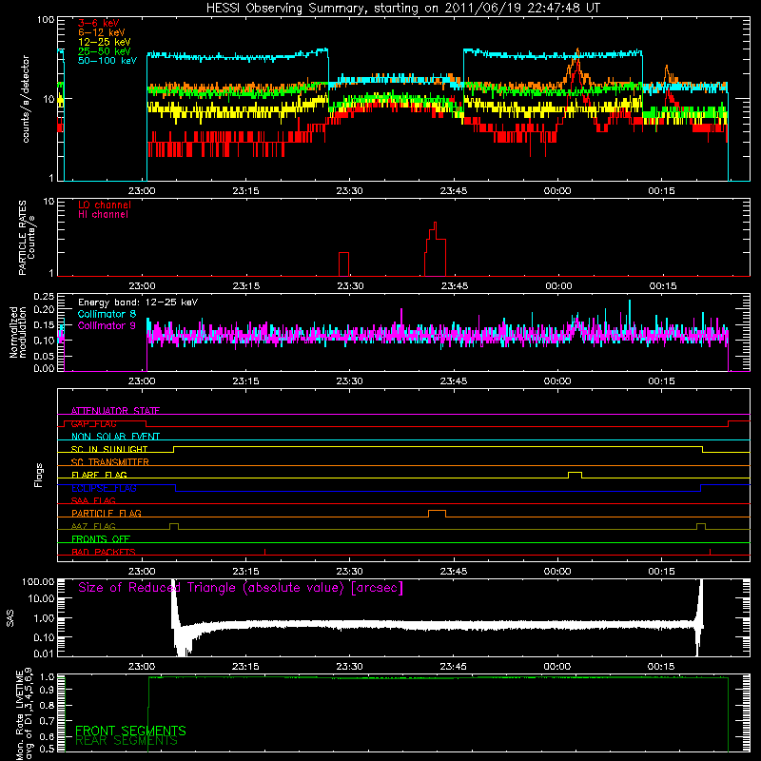Click the FLARE_FLAG label
Image resolution: width=761 pixels, height=761 pixels.
(99, 475)
